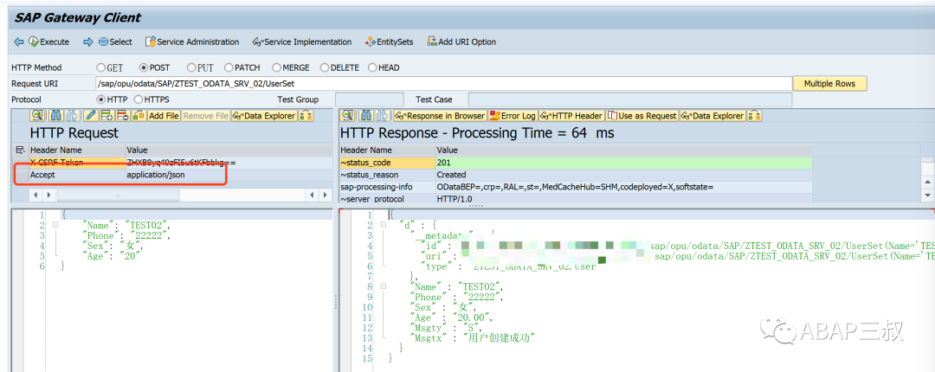Select the PUT HTTP method

(x=191, y=67)
